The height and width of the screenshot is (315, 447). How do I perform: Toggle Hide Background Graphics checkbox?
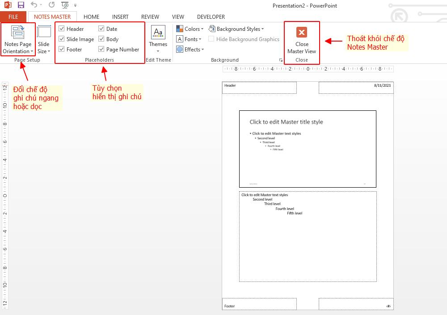(211, 39)
